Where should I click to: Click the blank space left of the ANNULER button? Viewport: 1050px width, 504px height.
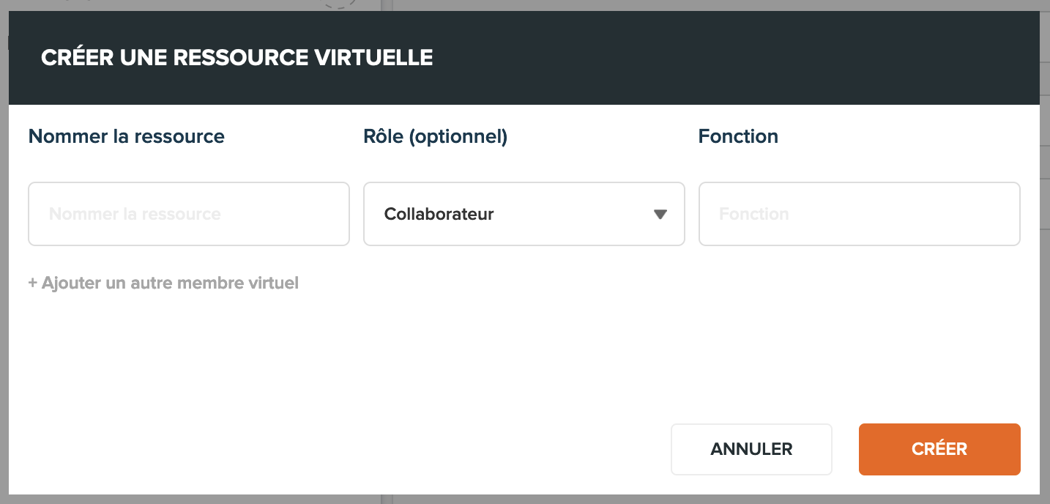337,449
